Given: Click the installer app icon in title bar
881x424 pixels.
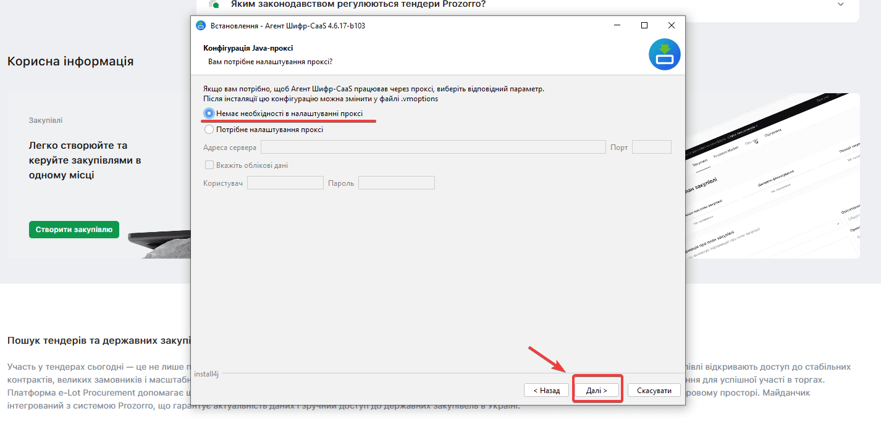Looking at the screenshot, I should (x=201, y=25).
